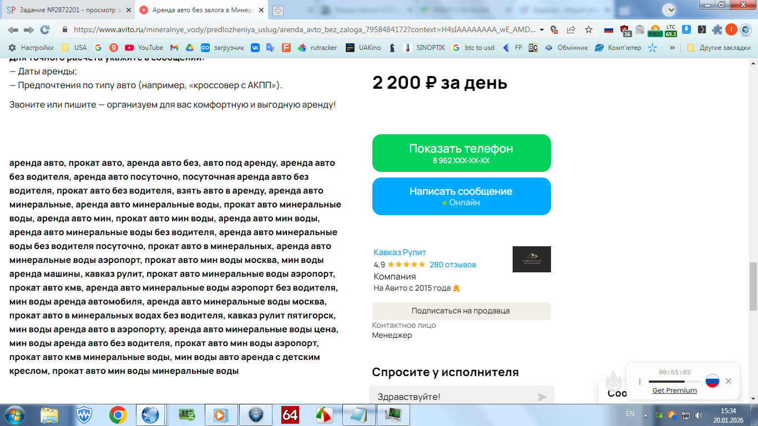Click Подписаться на продавца button
This screenshot has width=758, height=426.
462,311
